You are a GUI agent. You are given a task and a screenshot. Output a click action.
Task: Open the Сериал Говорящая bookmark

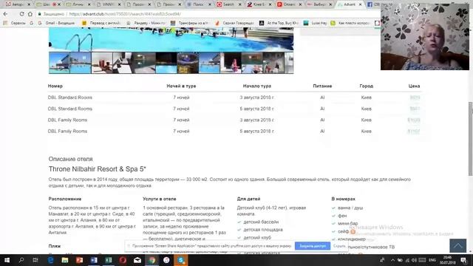point(235,23)
